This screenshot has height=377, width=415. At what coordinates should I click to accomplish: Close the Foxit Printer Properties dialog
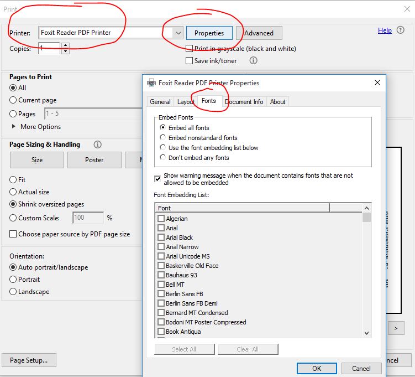pyautogui.click(x=377, y=82)
